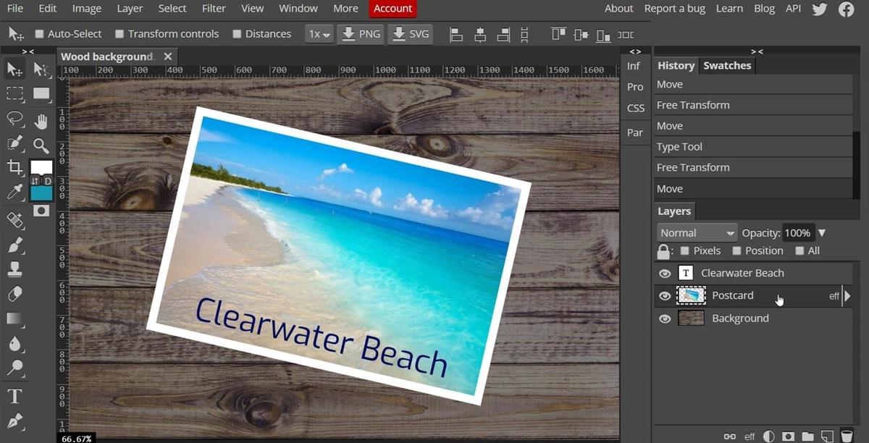Check the lock Pixels checkbox

684,250
